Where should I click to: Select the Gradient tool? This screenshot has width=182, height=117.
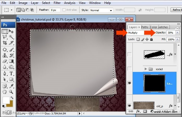pos(11,61)
